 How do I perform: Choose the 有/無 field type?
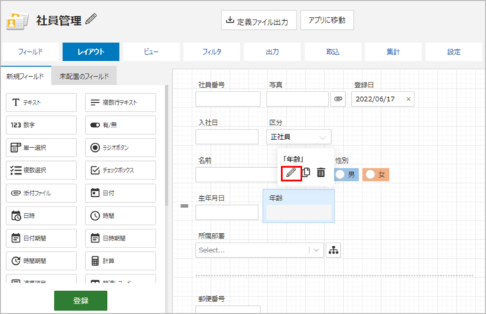click(x=121, y=125)
